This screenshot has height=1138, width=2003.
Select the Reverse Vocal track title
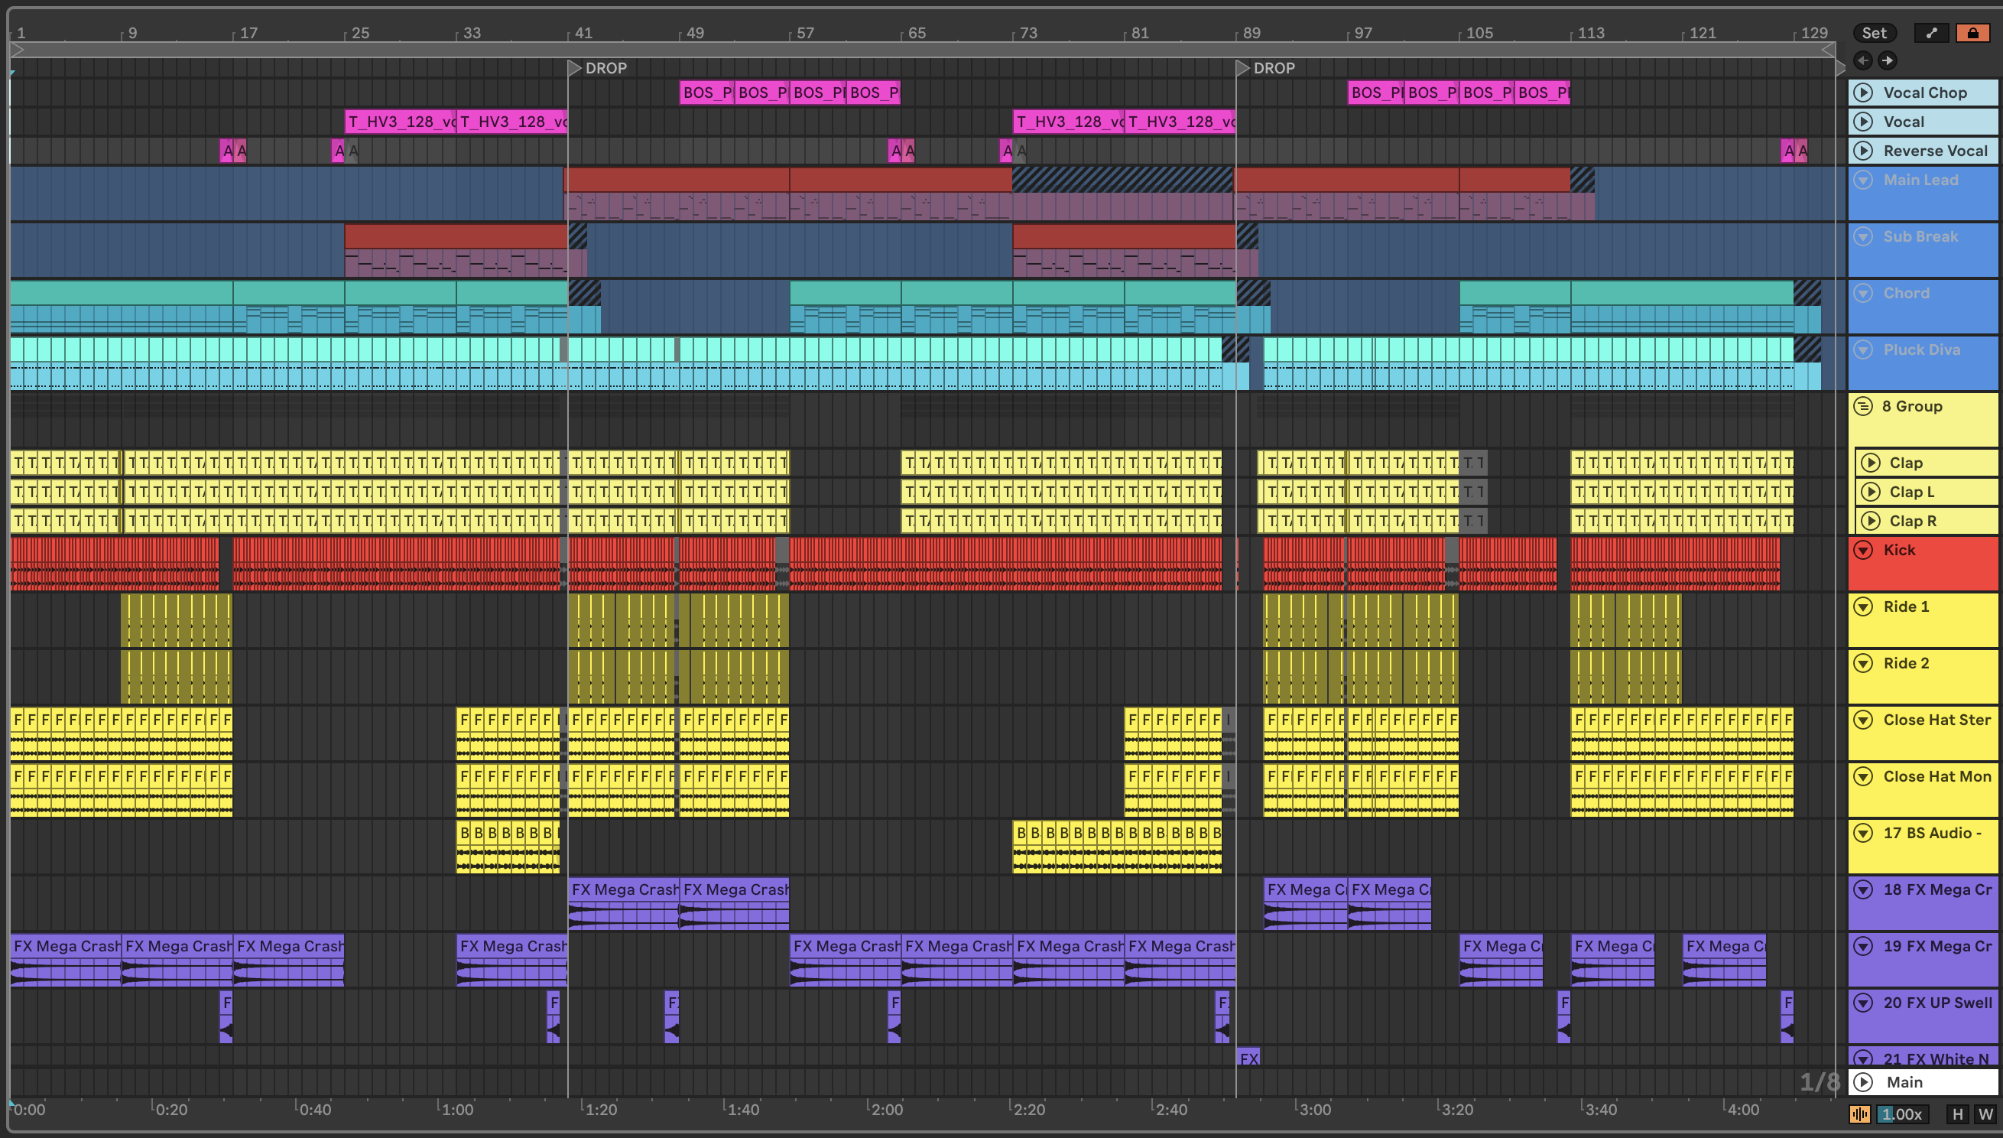click(x=1935, y=150)
